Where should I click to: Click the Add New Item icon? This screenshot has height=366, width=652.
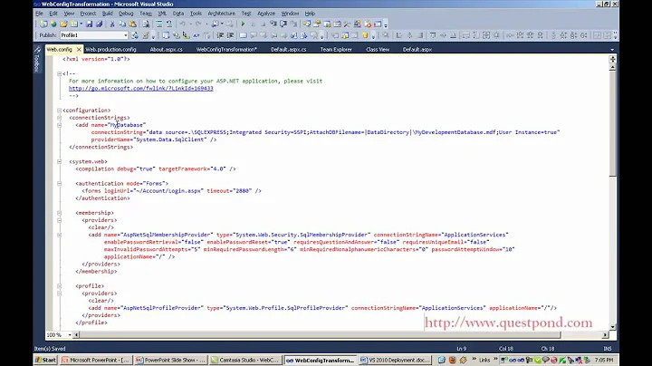coord(73,24)
